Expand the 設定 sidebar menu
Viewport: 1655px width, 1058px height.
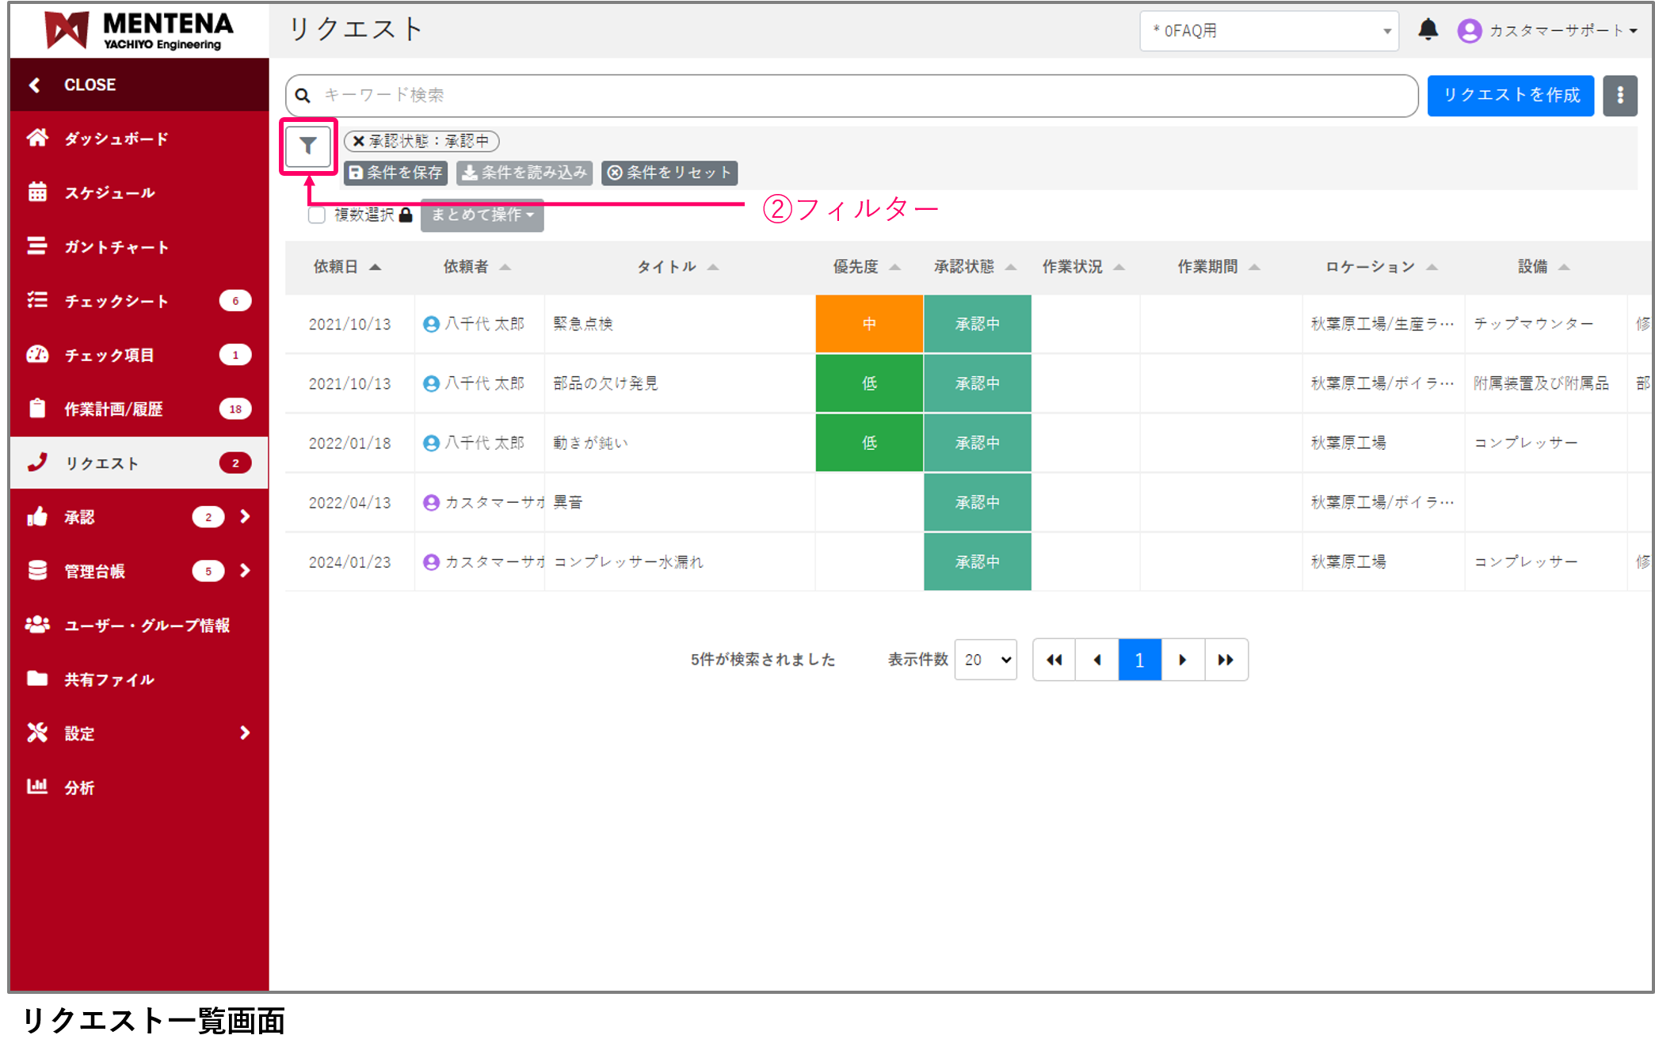244,733
